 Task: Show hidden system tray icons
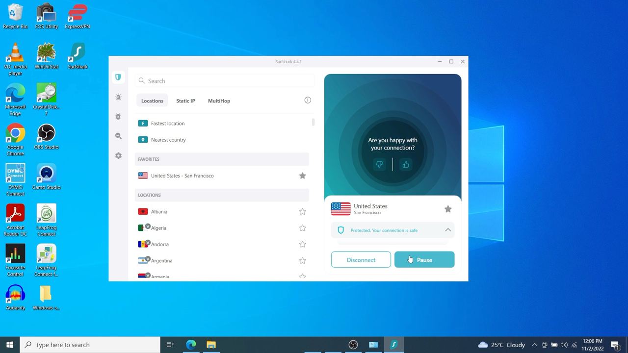[x=534, y=345]
